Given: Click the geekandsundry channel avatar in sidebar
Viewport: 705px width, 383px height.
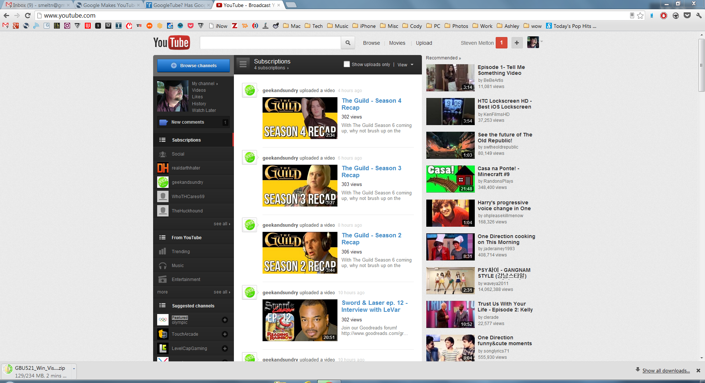Looking at the screenshot, I should (163, 182).
